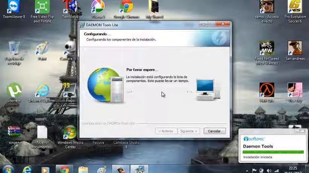The height and width of the screenshot is (173, 309).
Task: Click the < Anterior button in the installer
Action: (x=166, y=131)
